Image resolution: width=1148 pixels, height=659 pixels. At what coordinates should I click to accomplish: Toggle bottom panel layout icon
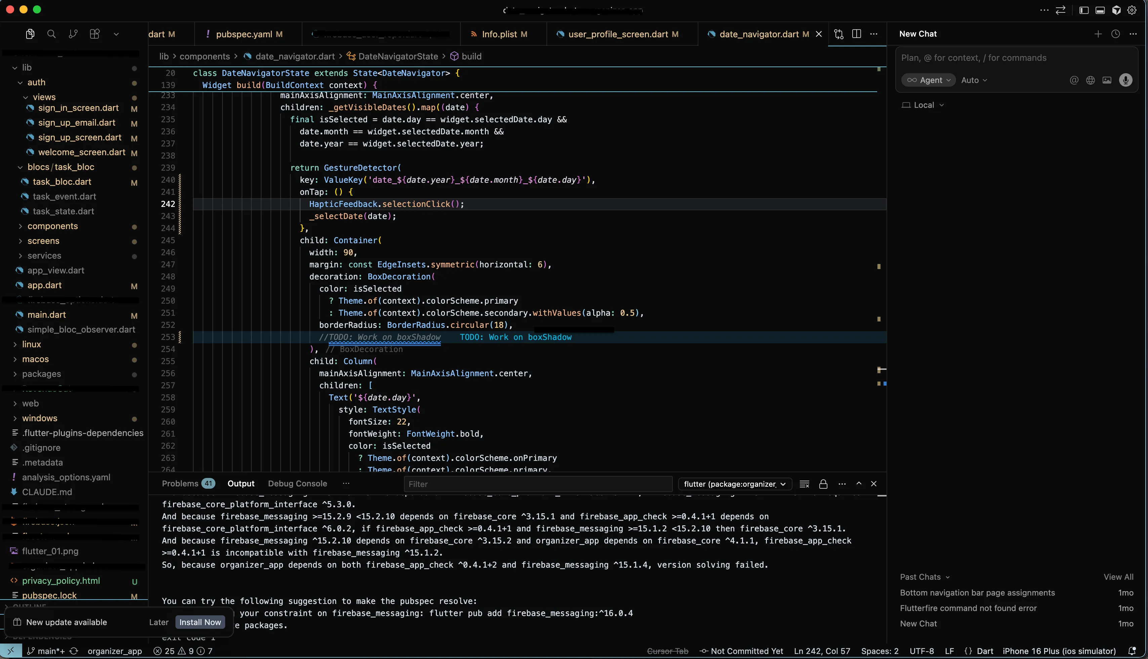(1100, 10)
